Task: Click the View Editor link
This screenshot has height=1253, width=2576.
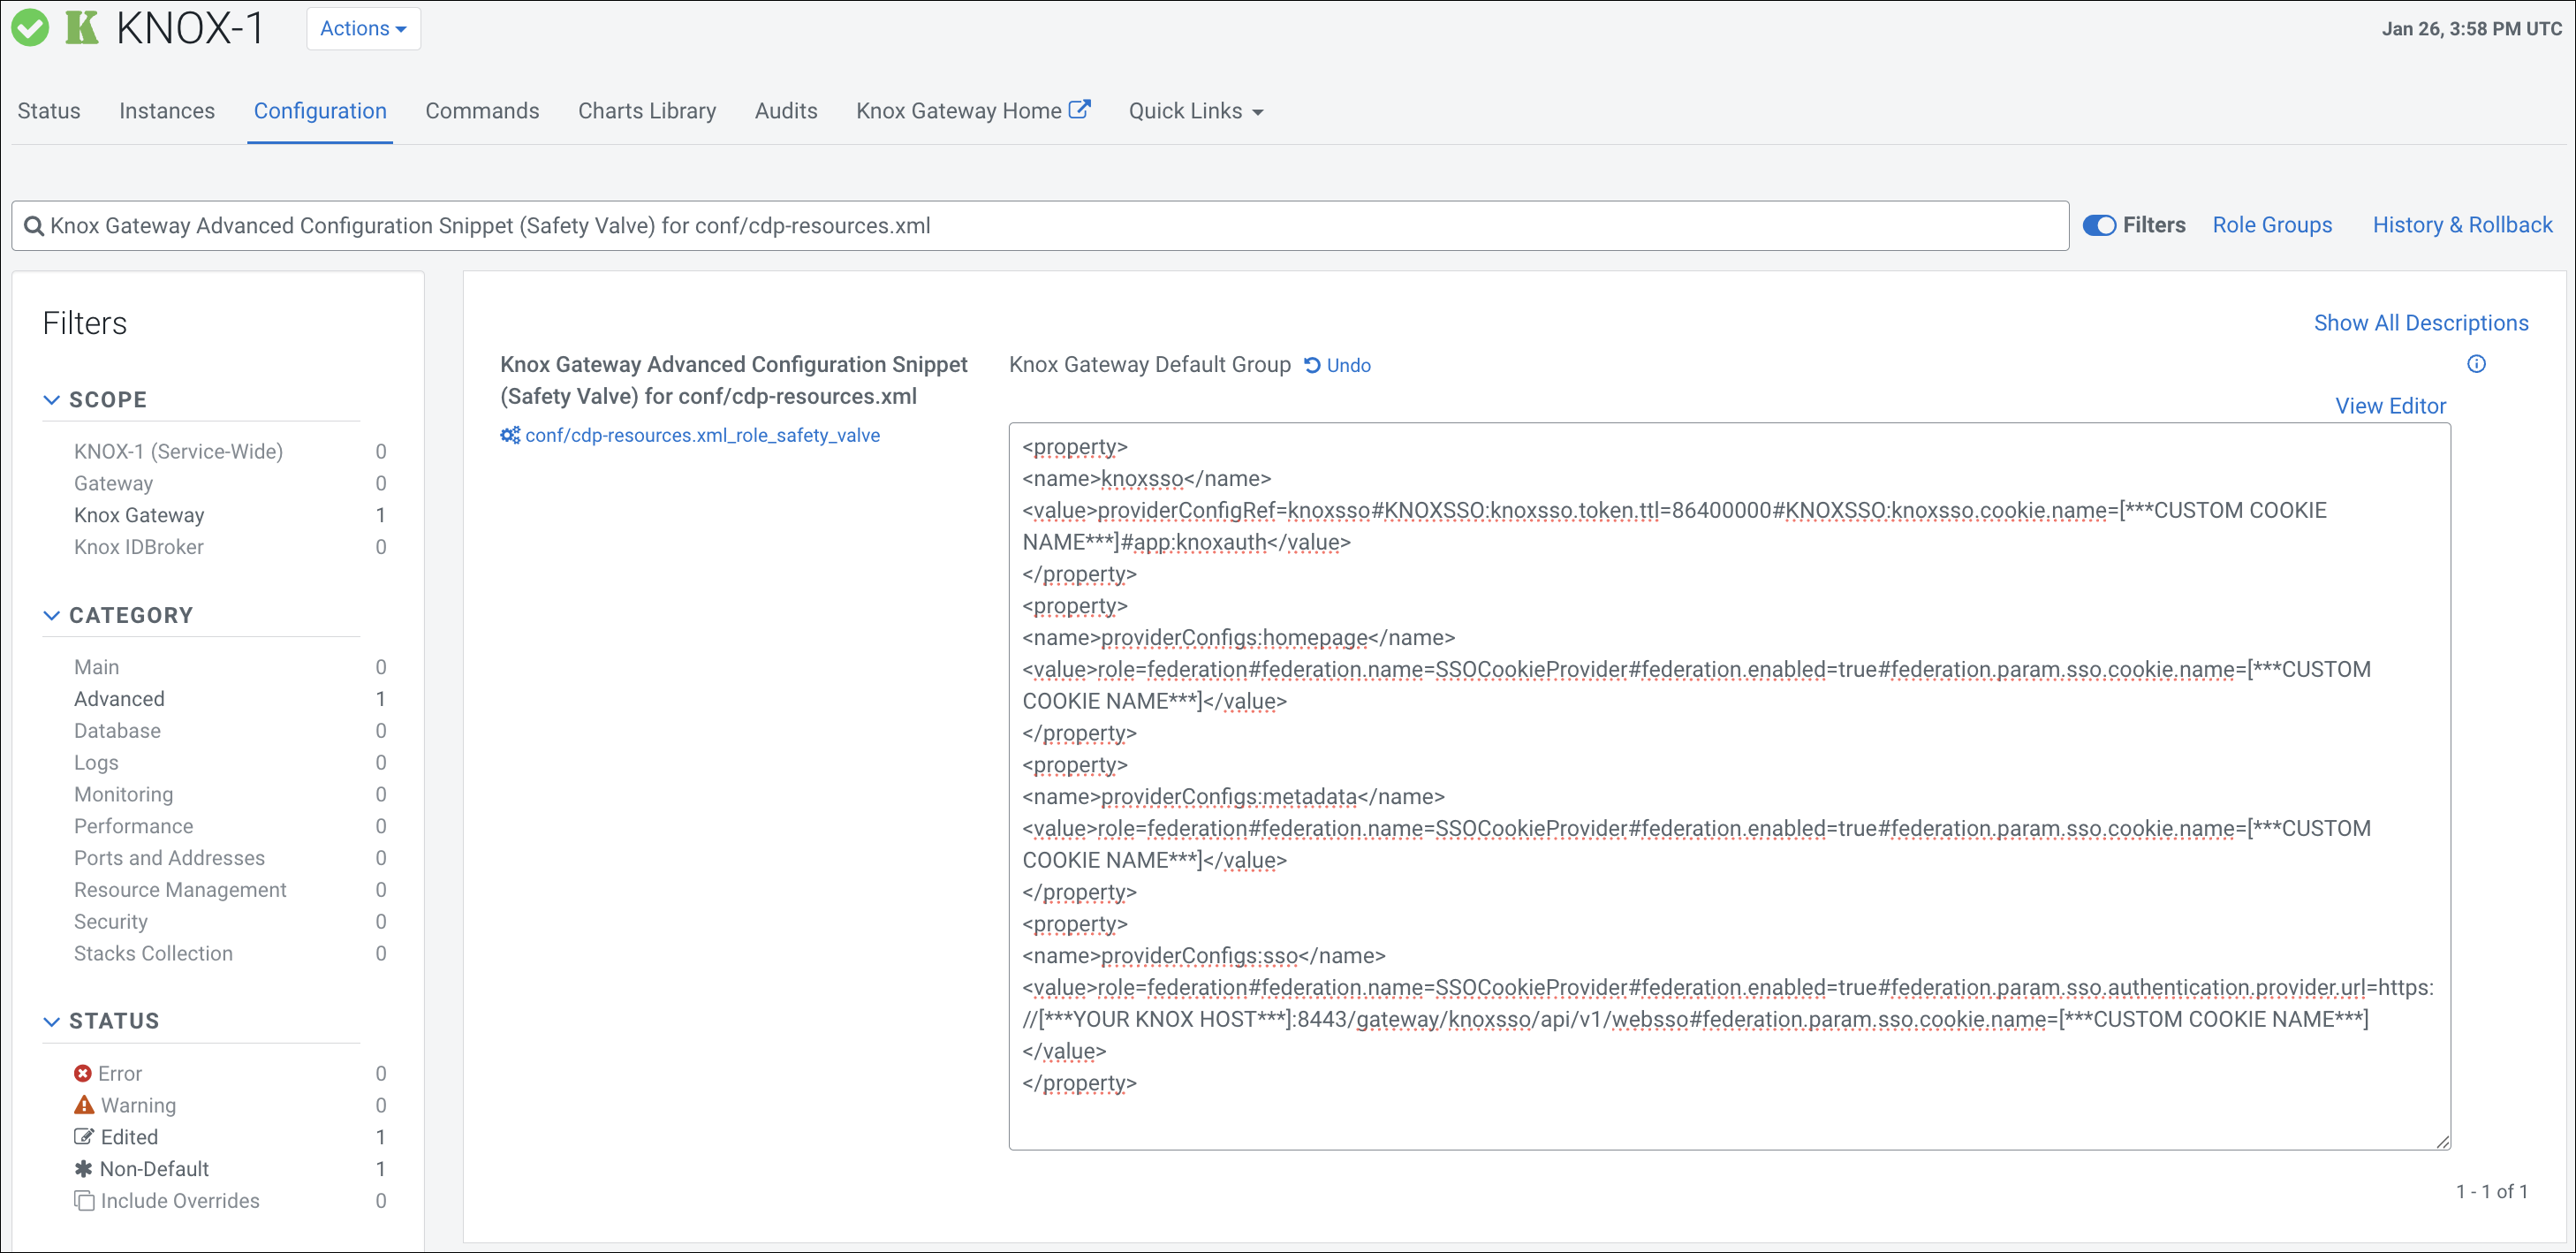Action: 2390,406
